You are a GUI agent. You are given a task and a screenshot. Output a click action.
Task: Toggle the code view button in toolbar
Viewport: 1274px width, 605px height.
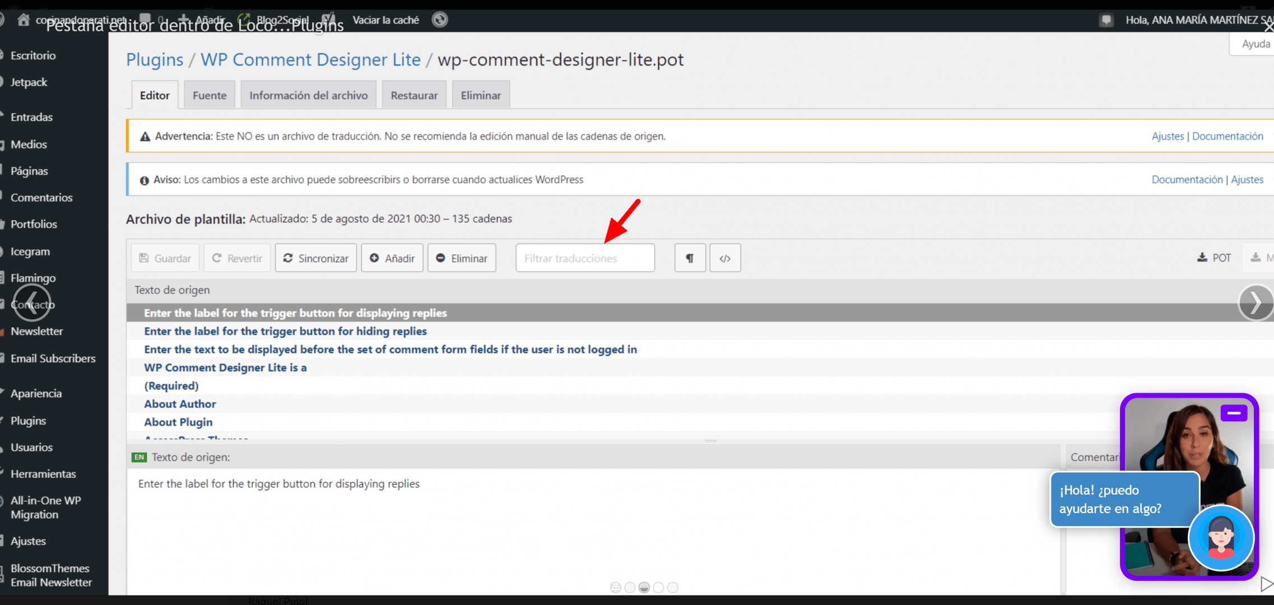click(725, 258)
